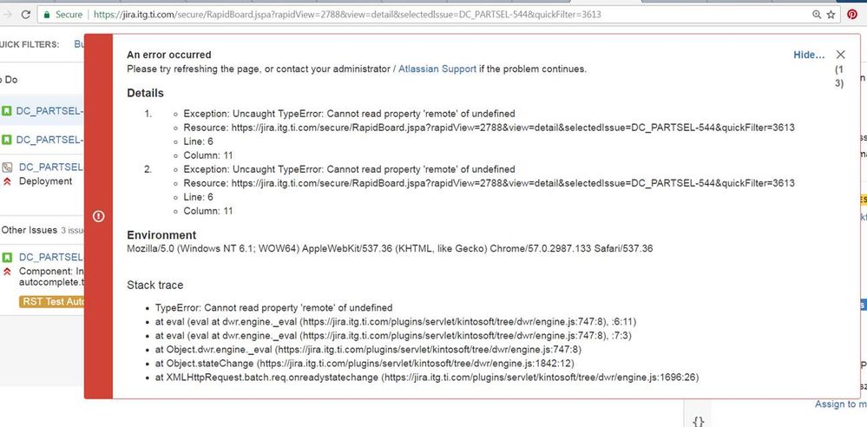Click story icon in Other Issues section
This screenshot has width=867, height=427.
7,257
